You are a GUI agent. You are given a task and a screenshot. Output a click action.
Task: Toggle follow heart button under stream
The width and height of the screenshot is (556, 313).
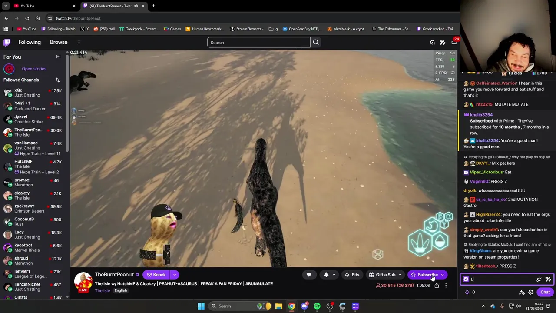tap(309, 275)
